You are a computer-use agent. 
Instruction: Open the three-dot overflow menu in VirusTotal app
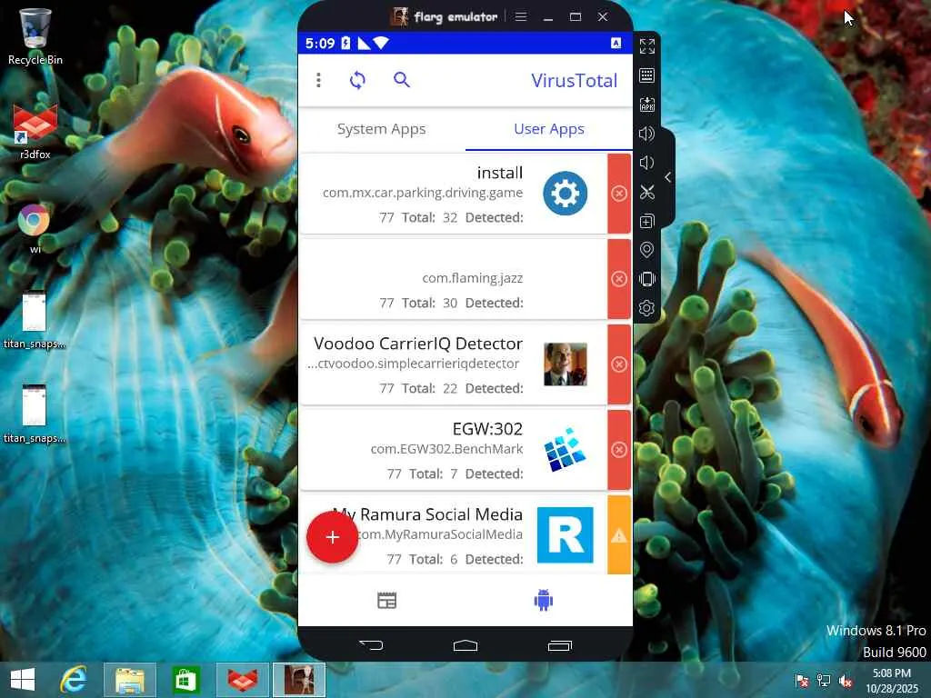click(319, 80)
